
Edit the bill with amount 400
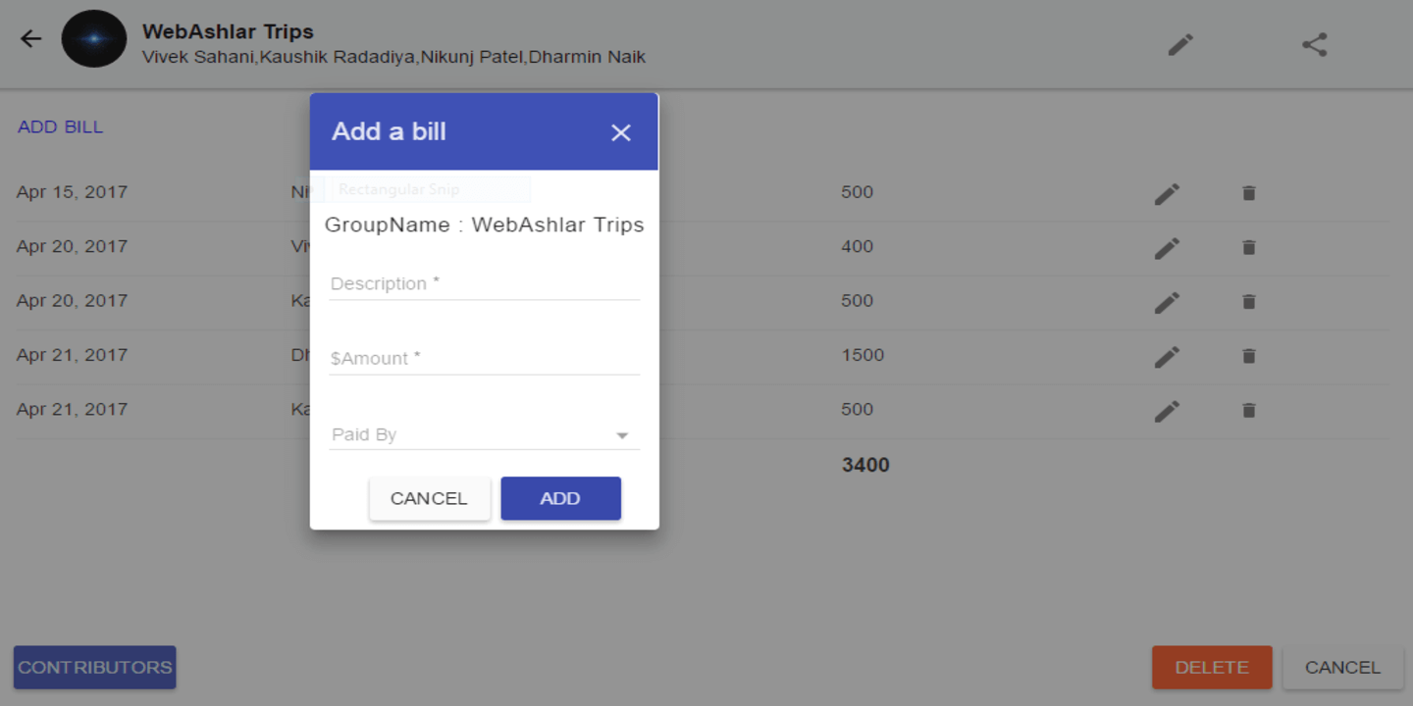pos(1167,248)
